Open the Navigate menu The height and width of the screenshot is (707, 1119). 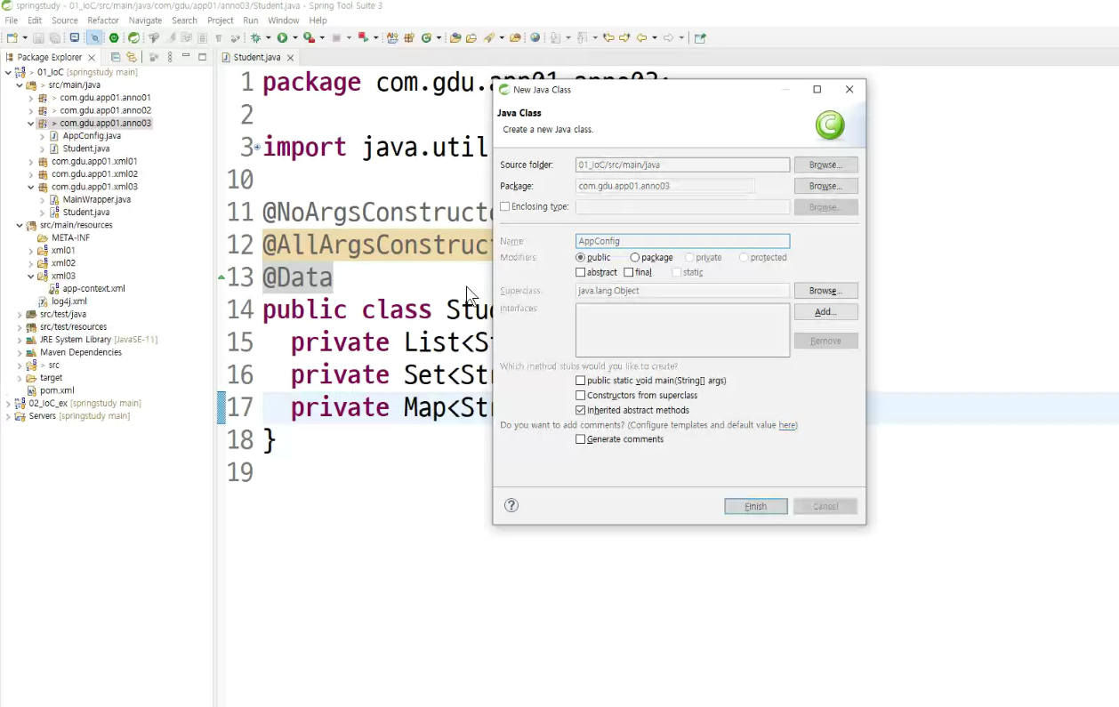point(146,20)
